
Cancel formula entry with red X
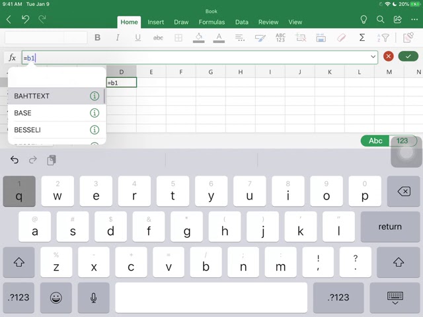click(x=388, y=56)
